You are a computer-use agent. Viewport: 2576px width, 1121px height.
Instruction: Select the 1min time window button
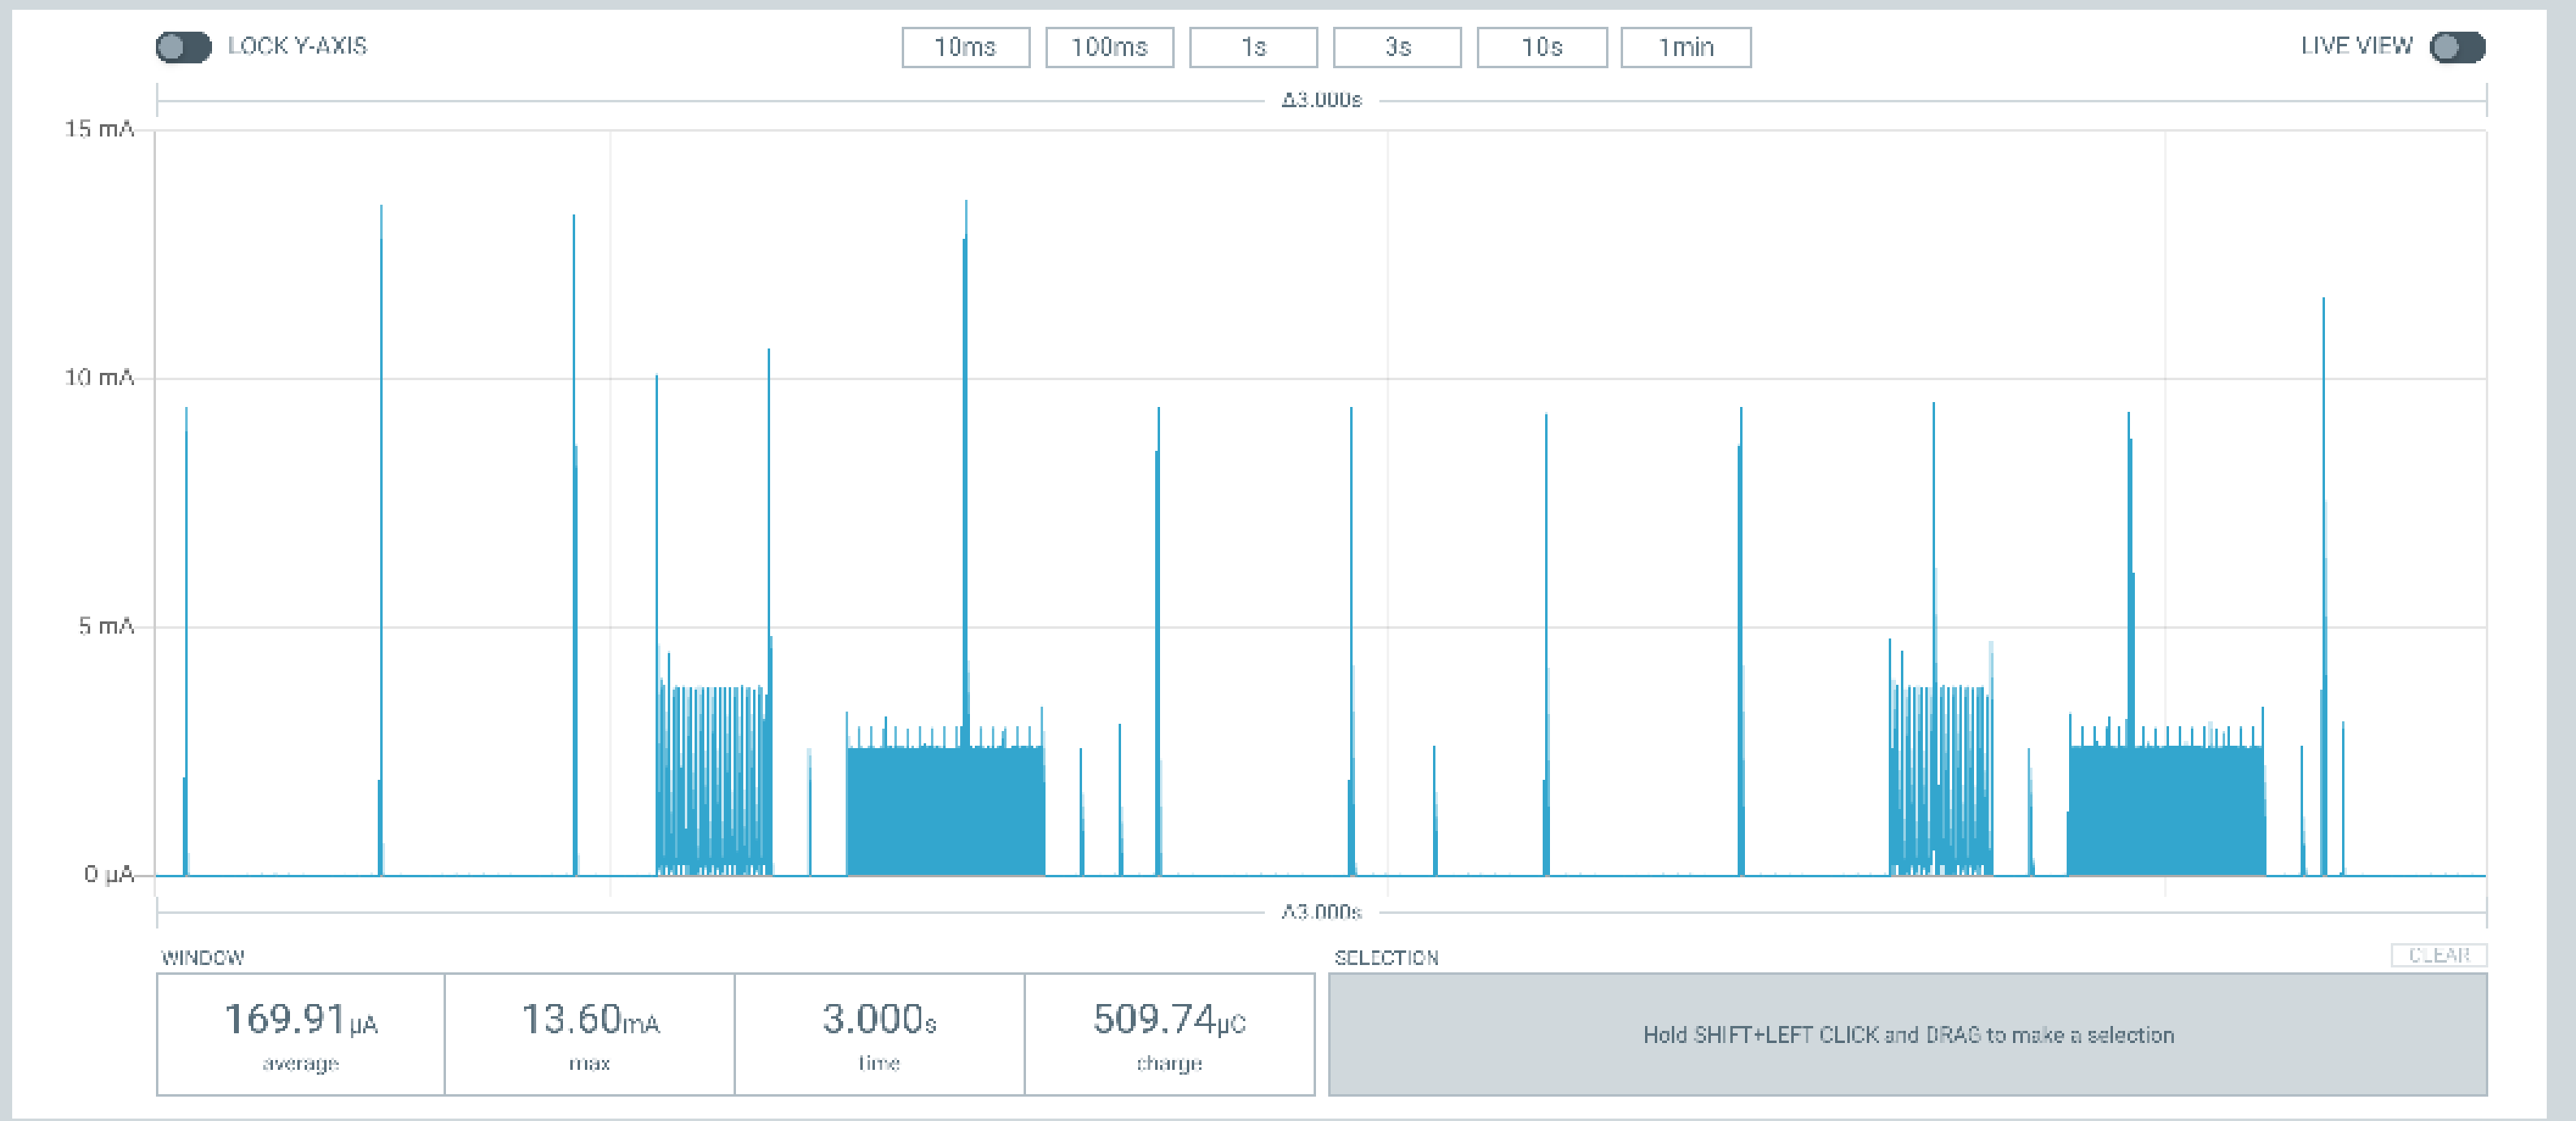[1686, 47]
